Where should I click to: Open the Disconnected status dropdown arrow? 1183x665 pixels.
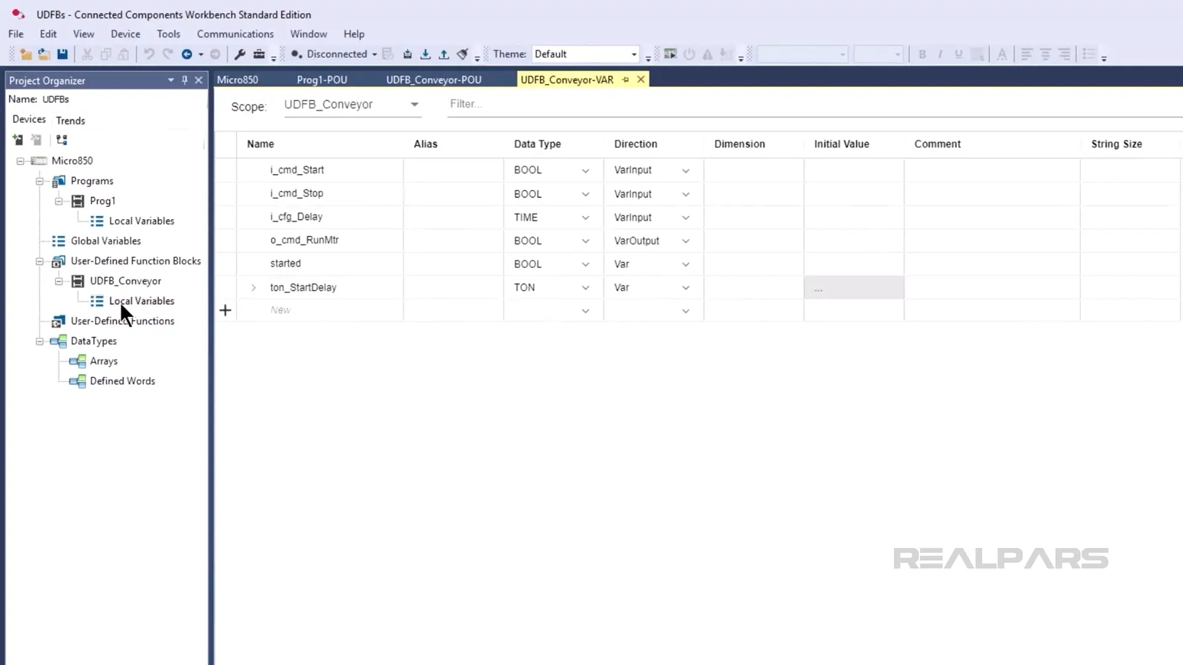pyautogui.click(x=374, y=54)
